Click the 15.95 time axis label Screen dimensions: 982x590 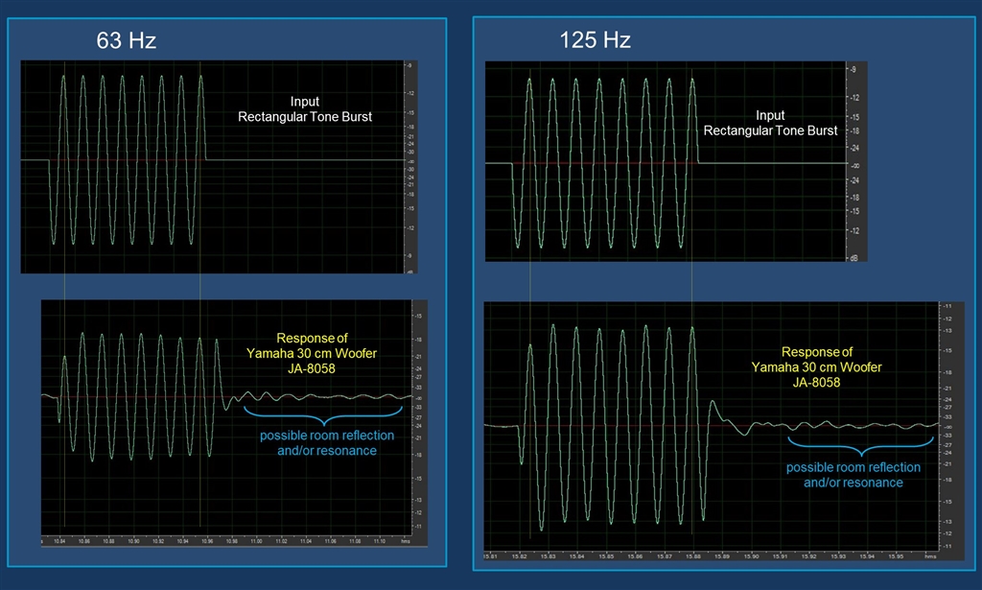[x=897, y=556]
